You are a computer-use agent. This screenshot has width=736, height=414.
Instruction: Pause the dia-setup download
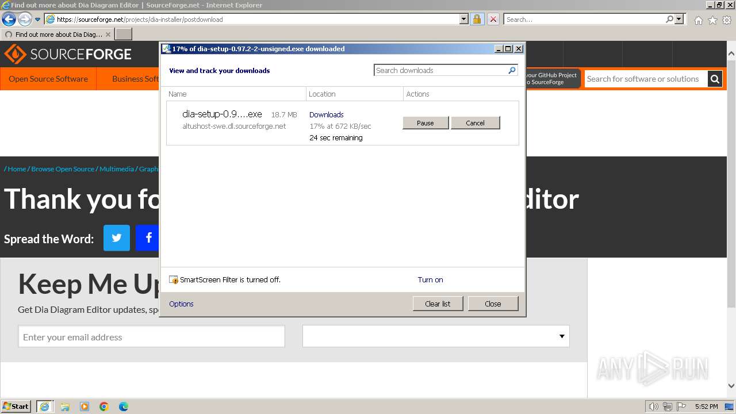click(x=425, y=123)
